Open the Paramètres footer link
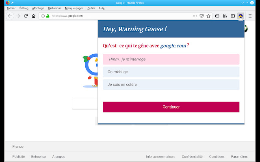Viewport: 260px width, 162px height. (239, 157)
